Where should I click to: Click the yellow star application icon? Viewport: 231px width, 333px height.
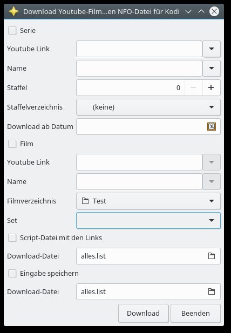click(13, 11)
